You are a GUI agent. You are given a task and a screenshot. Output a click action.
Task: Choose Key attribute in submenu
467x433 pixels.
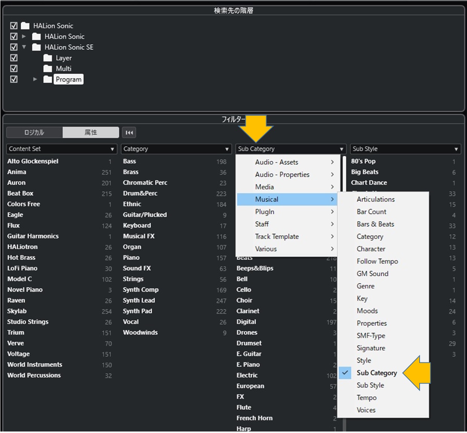point(383,299)
